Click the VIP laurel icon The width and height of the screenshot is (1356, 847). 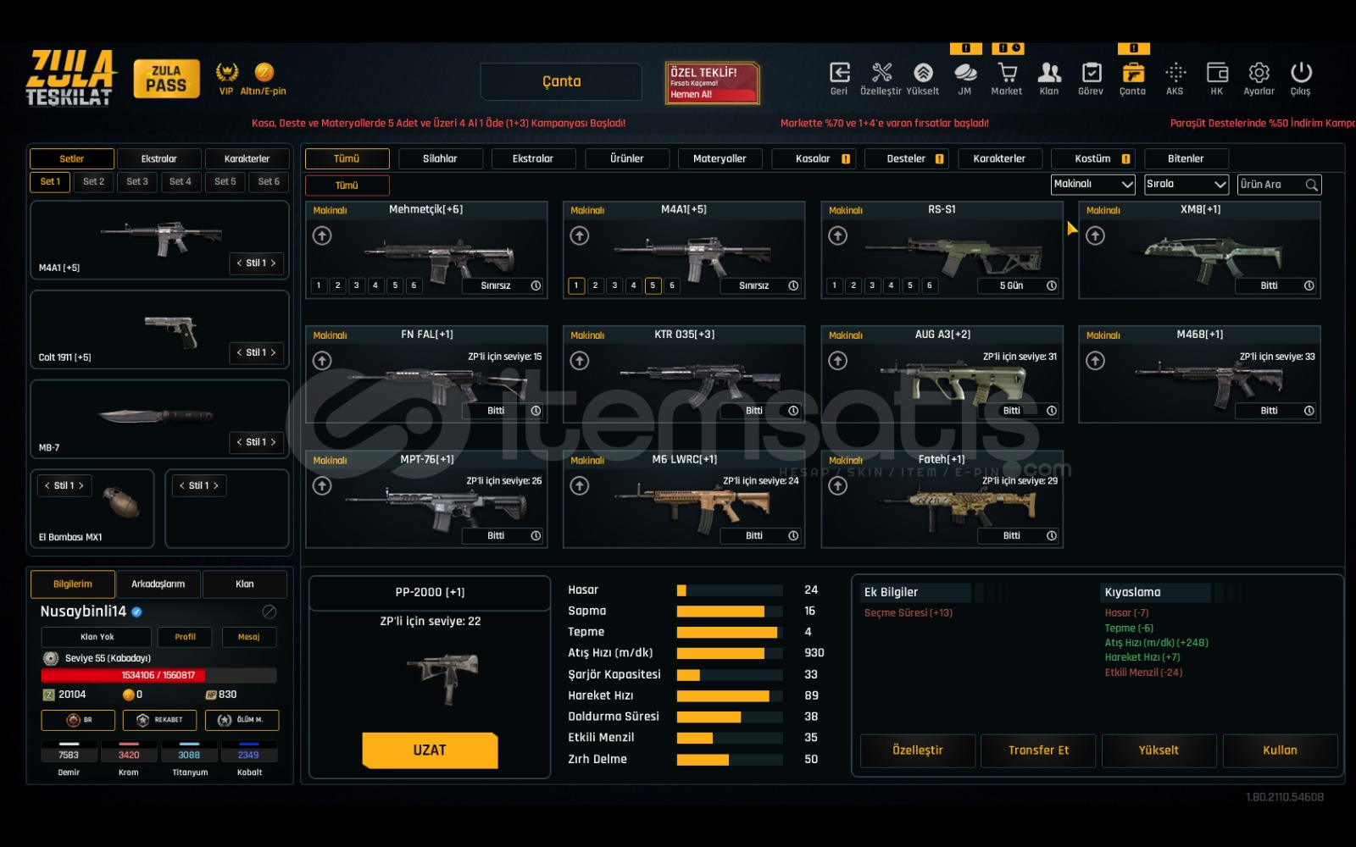(x=226, y=72)
